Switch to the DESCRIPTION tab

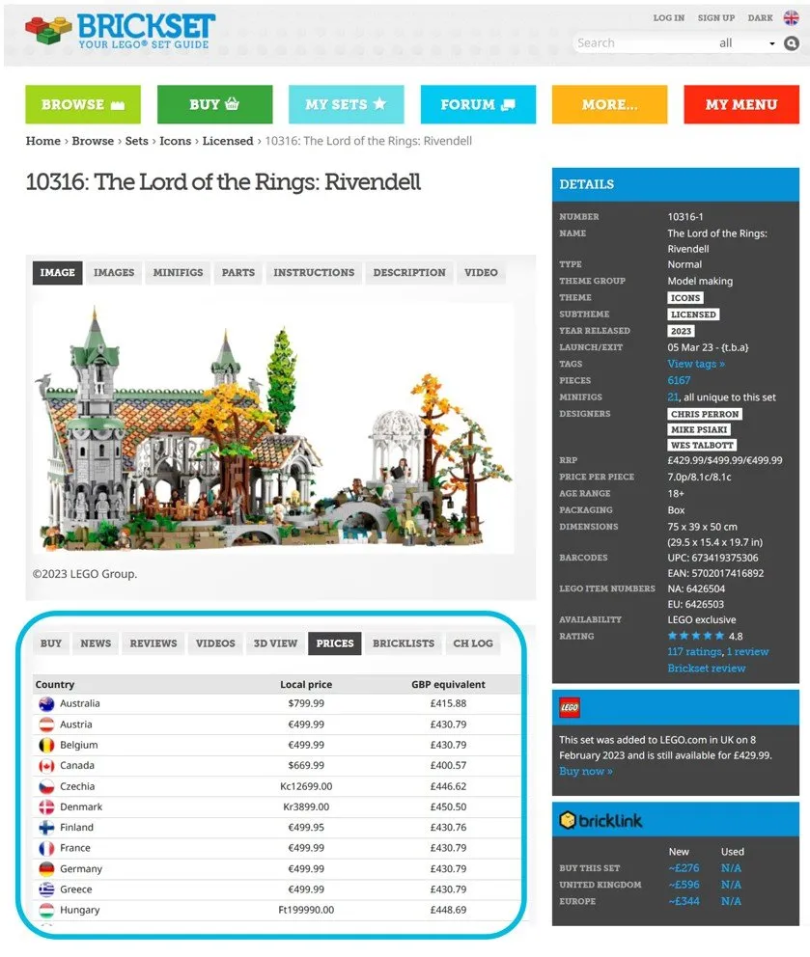(x=409, y=273)
